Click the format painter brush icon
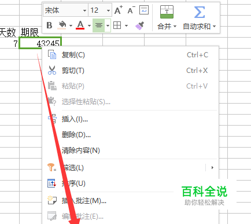The height and width of the screenshot is (224, 251). click(139, 25)
